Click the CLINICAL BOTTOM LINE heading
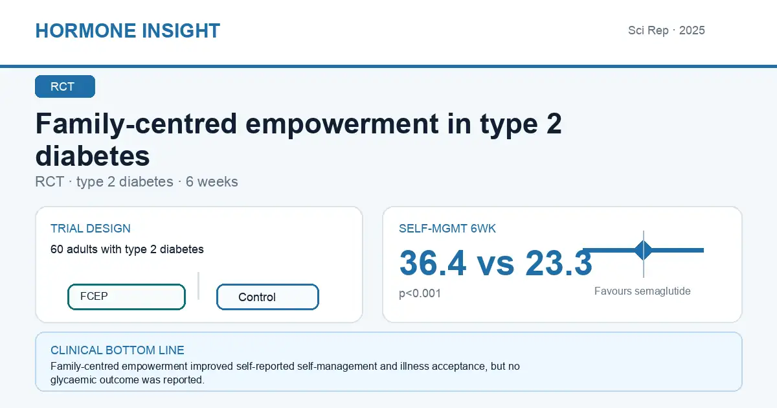This screenshot has width=777, height=408. click(x=117, y=350)
